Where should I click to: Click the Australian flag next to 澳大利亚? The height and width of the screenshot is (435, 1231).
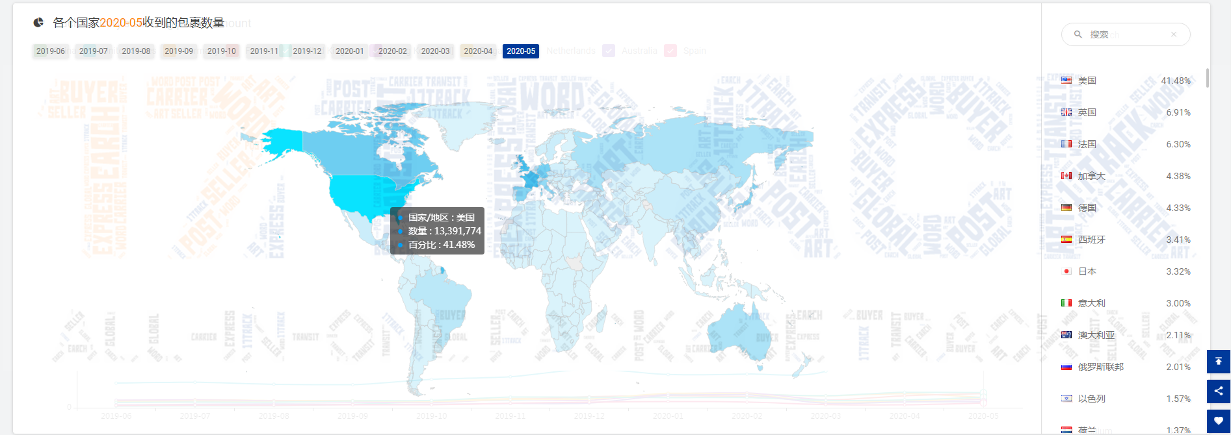(1066, 335)
